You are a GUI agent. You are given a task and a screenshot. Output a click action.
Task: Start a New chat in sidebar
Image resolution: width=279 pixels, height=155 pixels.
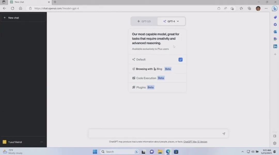click(x=23, y=18)
